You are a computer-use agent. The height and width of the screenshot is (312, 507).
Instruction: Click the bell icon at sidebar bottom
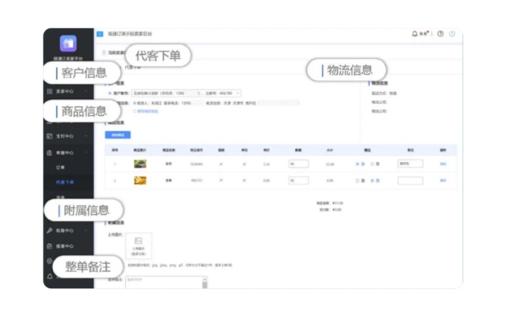pyautogui.click(x=50, y=277)
